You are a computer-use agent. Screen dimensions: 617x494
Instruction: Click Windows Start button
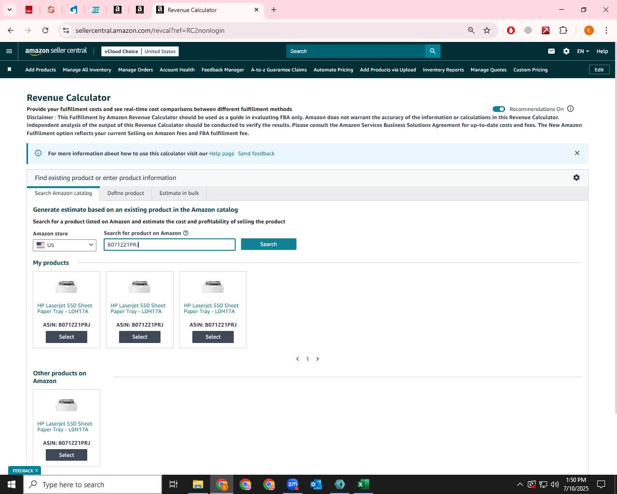(x=12, y=484)
